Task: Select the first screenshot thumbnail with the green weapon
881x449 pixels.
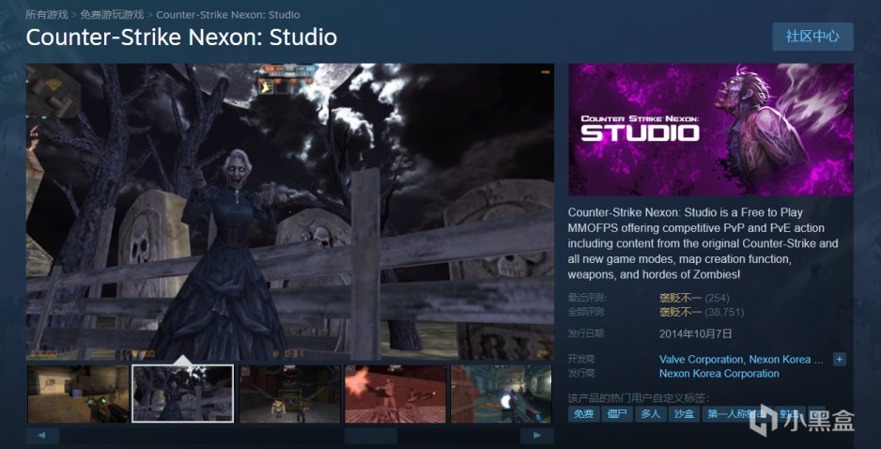Action: click(78, 394)
